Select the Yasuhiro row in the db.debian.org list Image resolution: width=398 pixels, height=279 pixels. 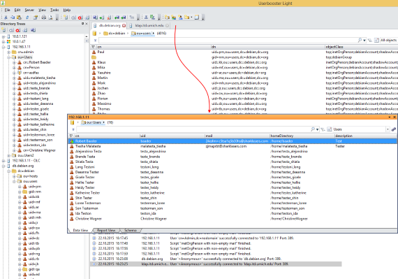click(244, 73)
